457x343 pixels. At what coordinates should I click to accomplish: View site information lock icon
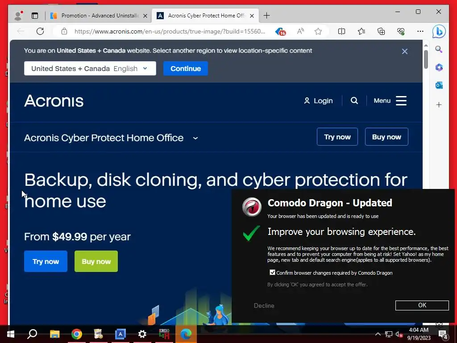pos(64,31)
